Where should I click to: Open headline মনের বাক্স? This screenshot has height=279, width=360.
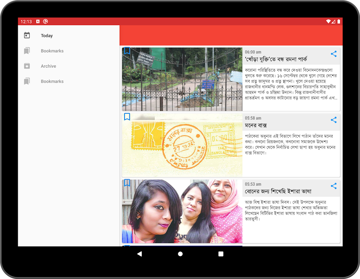(256, 126)
